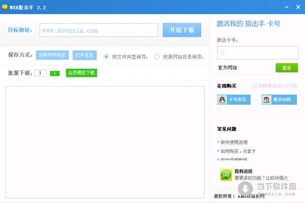Click the 目标地址 URL input field

coord(99,30)
